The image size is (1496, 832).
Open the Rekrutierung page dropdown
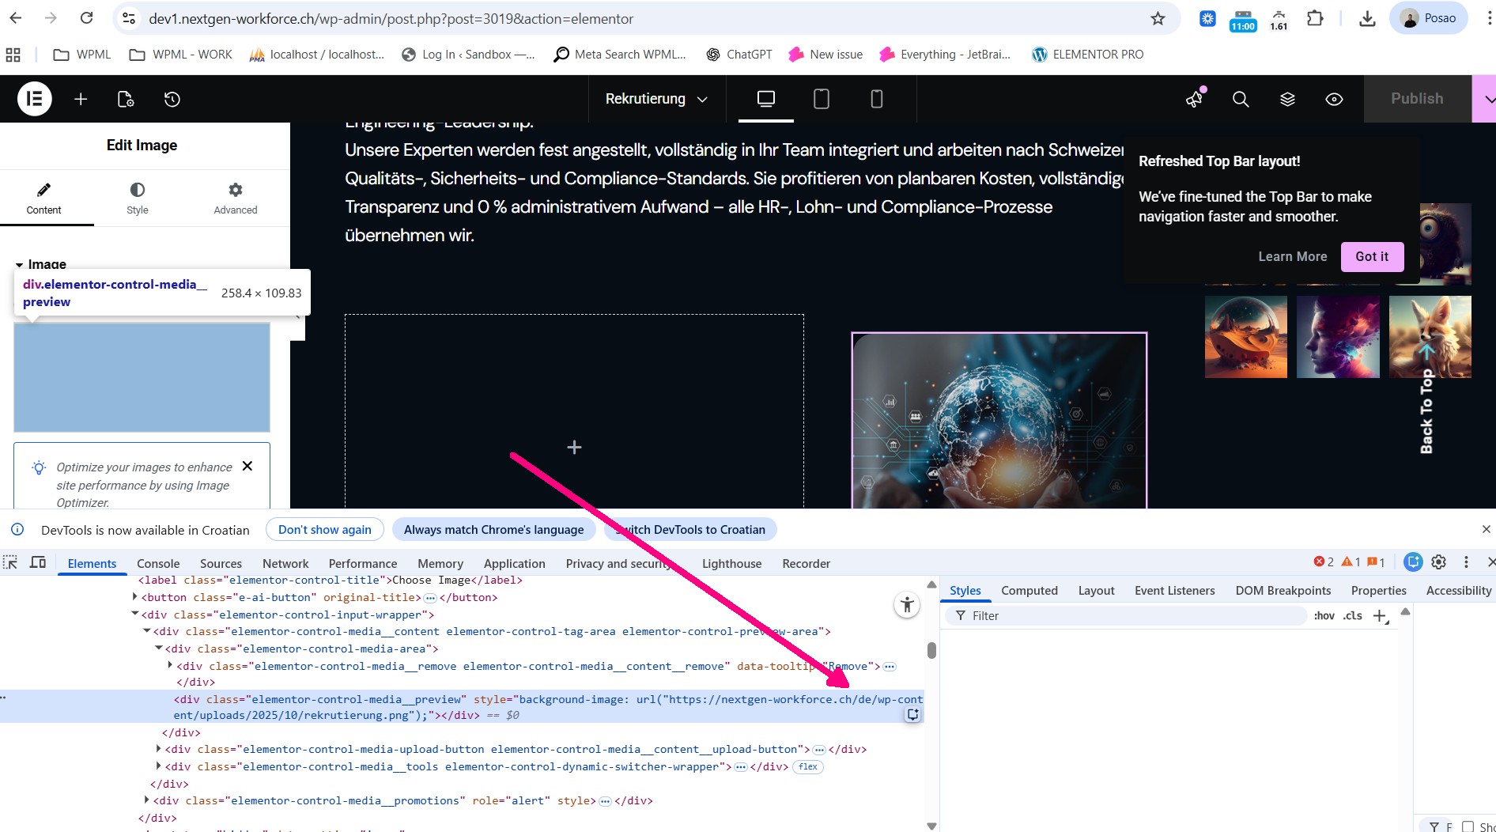[655, 99]
